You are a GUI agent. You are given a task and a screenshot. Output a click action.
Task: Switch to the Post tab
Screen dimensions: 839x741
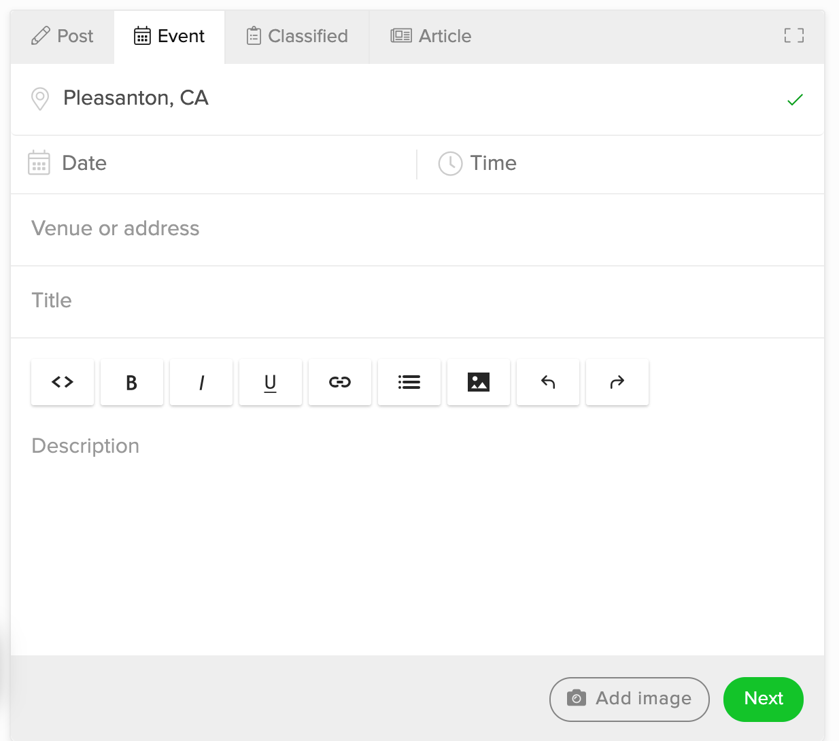(x=63, y=36)
